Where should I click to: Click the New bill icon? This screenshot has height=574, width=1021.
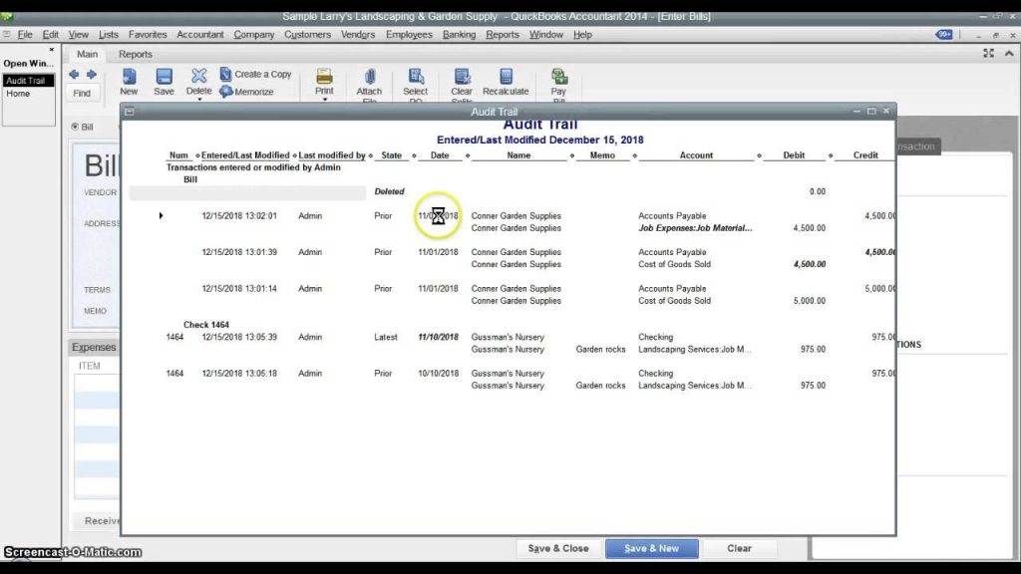tap(129, 77)
